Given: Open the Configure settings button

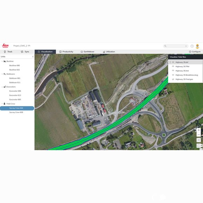Looking at the screenshot, I should coord(195,52).
